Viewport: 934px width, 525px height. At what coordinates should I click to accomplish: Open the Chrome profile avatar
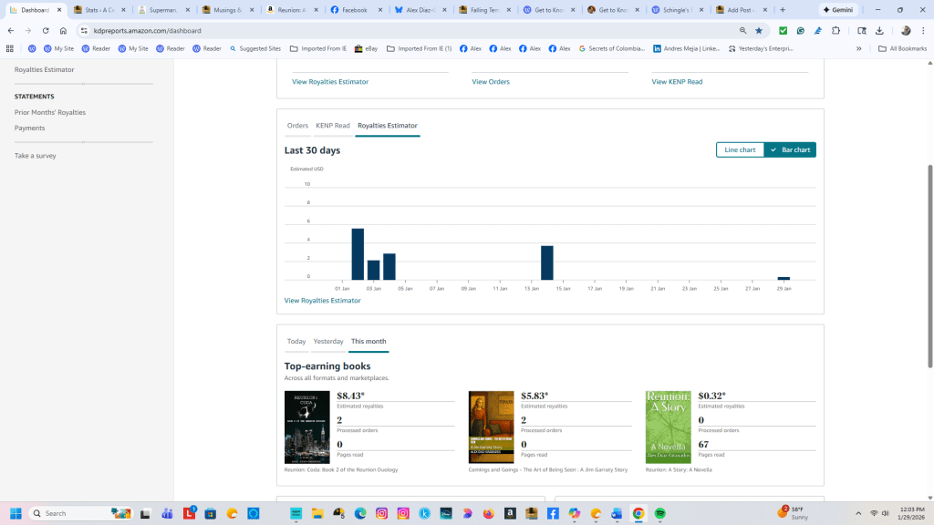906,29
